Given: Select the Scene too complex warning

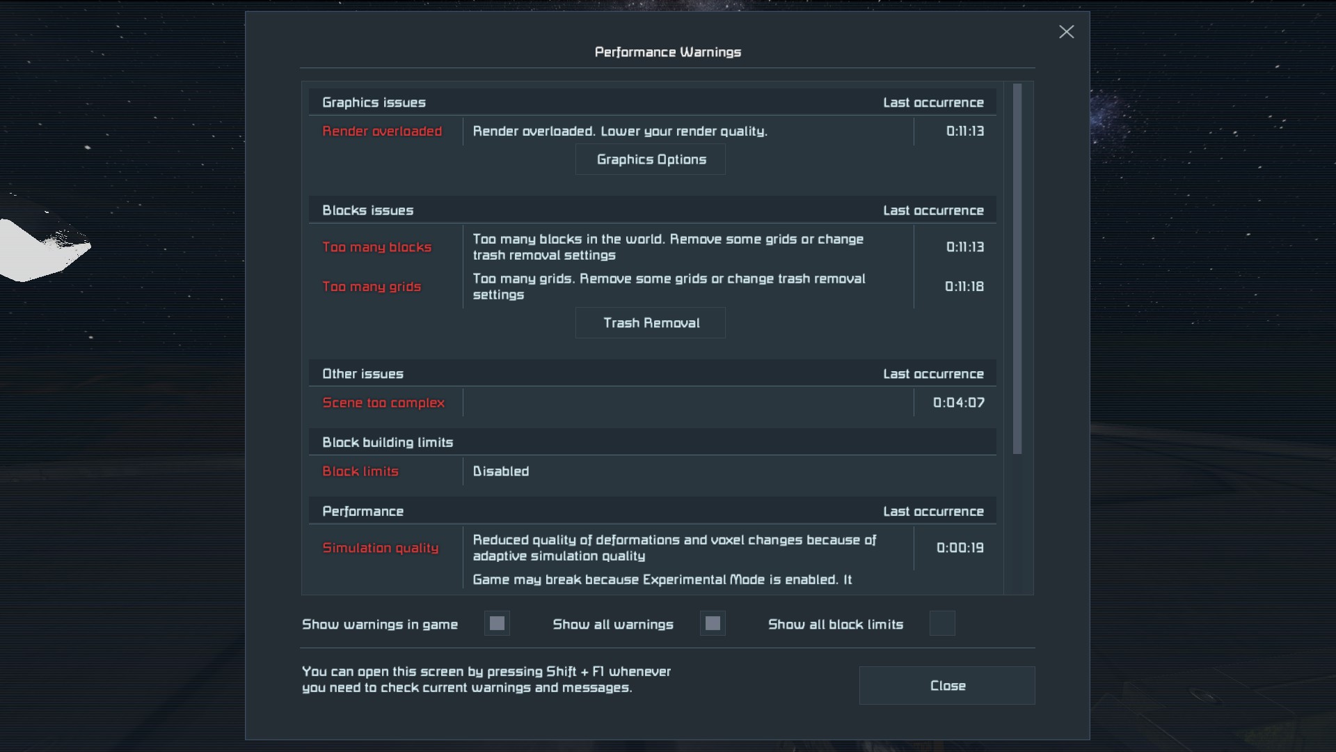Looking at the screenshot, I should pos(383,402).
